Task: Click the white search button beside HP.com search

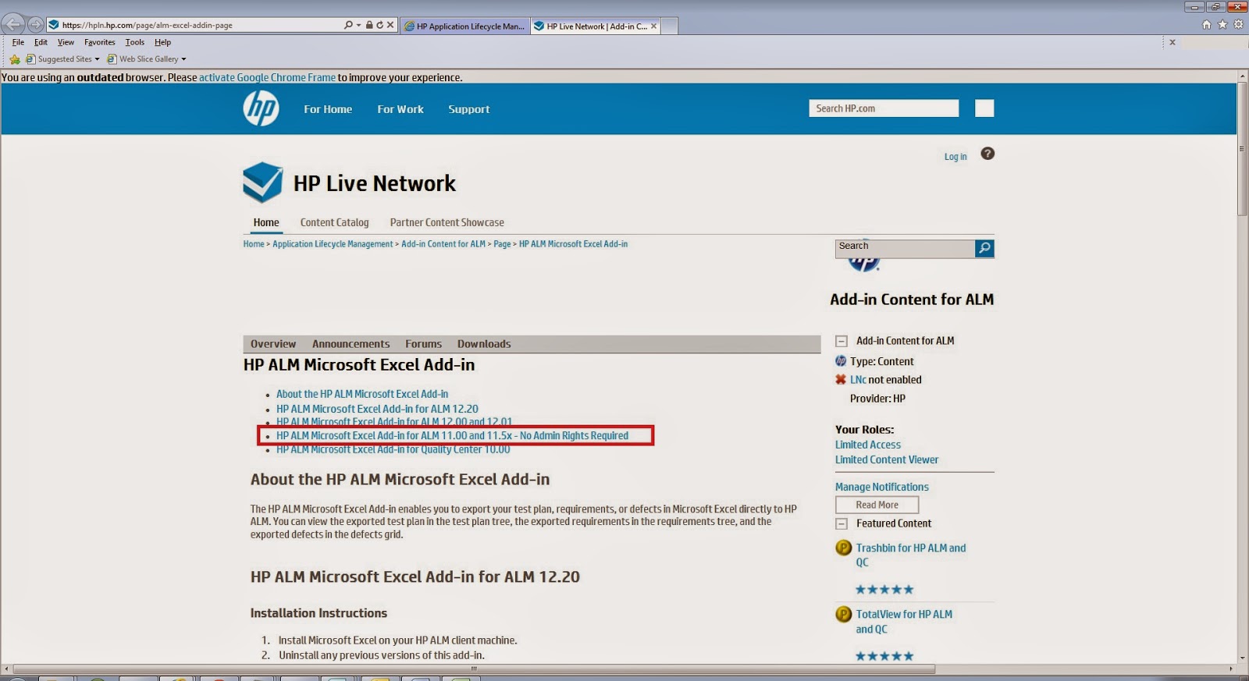Action: (x=984, y=108)
